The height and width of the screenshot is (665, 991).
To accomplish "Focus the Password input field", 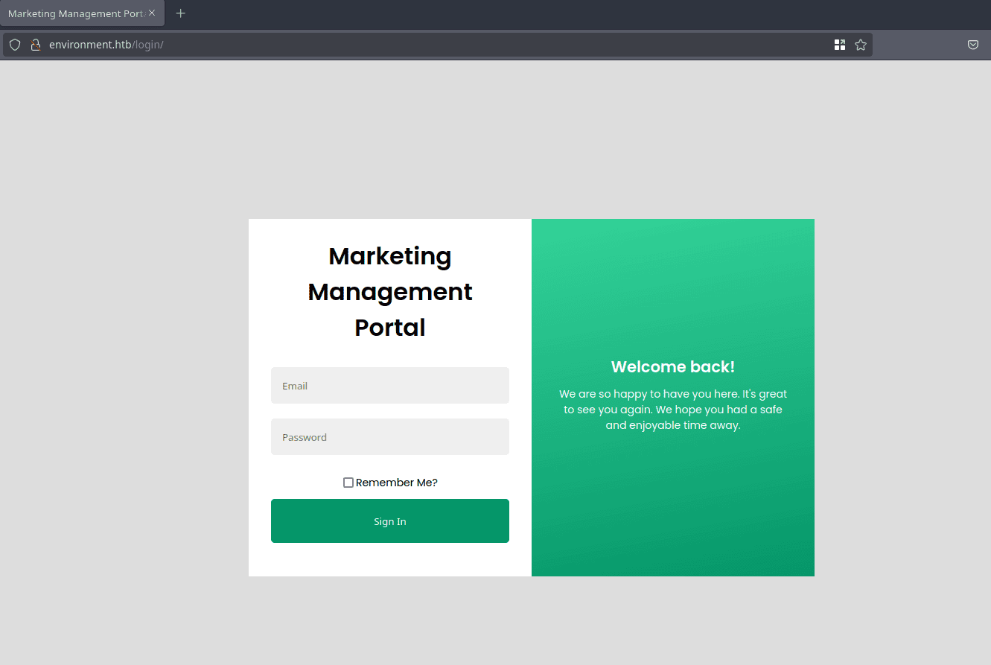I will tap(389, 437).
